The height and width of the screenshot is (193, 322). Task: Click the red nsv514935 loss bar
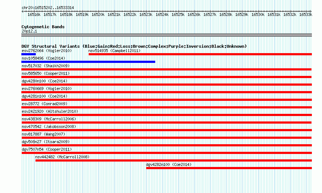200,54
